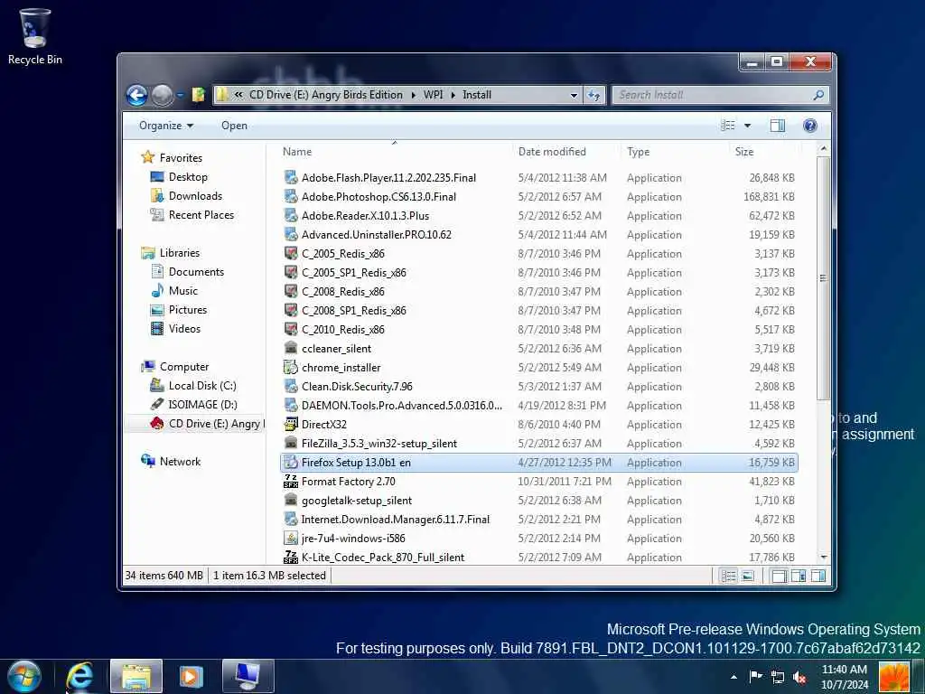The width and height of the screenshot is (925, 694).
Task: Open the Videos library
Action: (x=184, y=329)
